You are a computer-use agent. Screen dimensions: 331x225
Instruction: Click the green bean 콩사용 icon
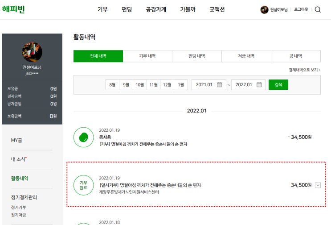pyautogui.click(x=84, y=137)
